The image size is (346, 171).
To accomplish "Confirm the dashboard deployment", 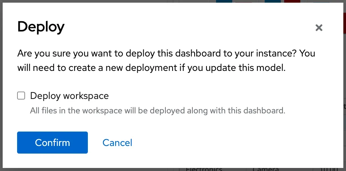I will pos(52,143).
